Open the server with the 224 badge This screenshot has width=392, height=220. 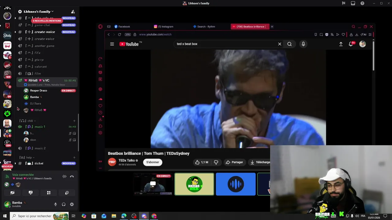coord(7,143)
